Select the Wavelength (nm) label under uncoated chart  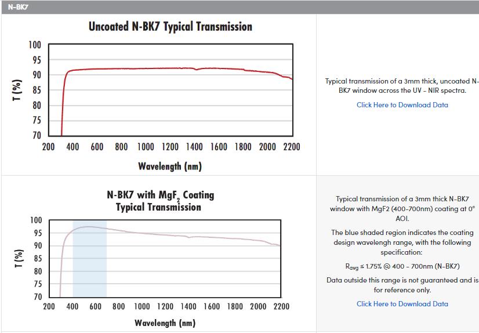pyautogui.click(x=170, y=166)
